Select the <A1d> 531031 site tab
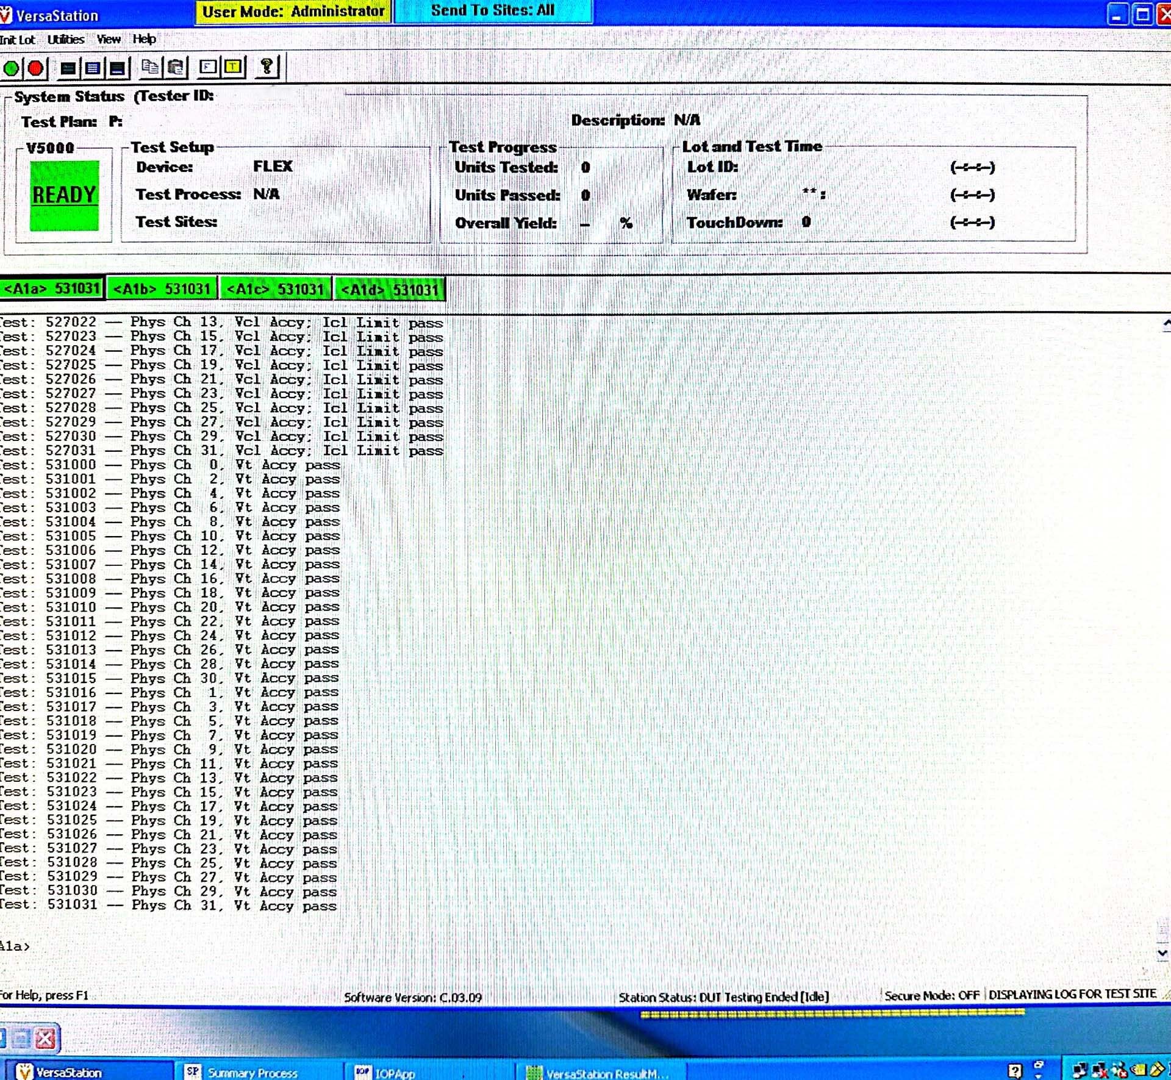Screen dimensions: 1171x1080 390,289
